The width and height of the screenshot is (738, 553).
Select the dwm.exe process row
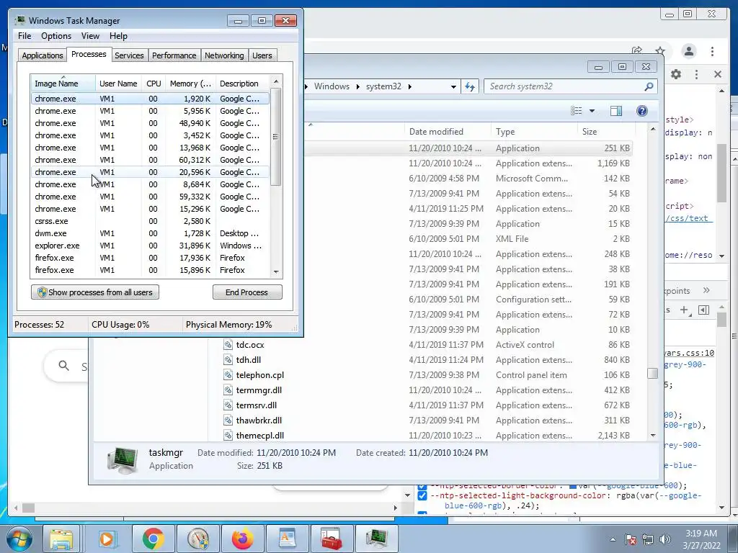[150, 233]
